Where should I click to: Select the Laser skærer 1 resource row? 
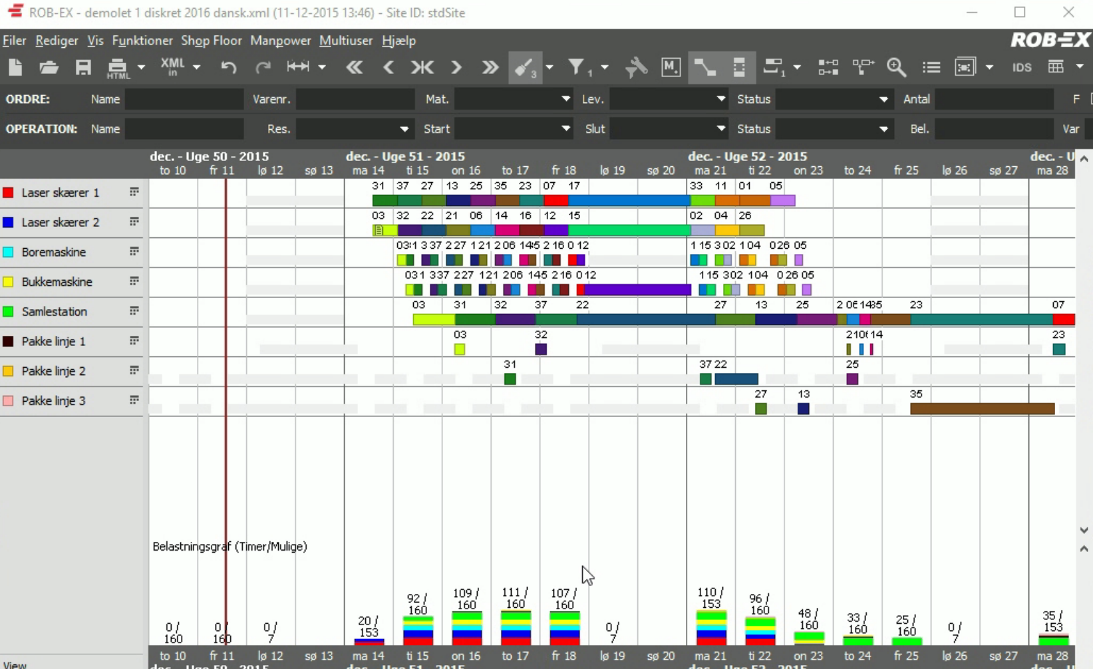(61, 193)
